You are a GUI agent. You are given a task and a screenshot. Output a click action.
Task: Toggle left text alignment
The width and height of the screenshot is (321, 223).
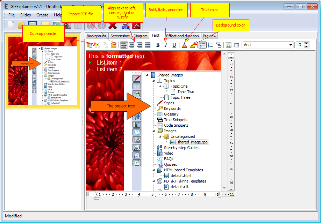click(124, 45)
